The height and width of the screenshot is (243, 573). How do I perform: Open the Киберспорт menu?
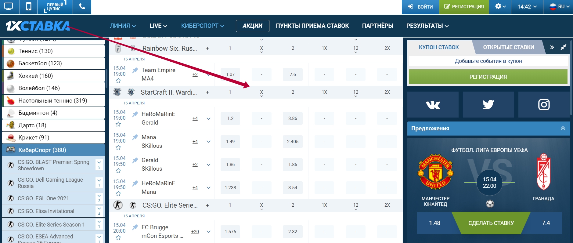[x=203, y=26]
